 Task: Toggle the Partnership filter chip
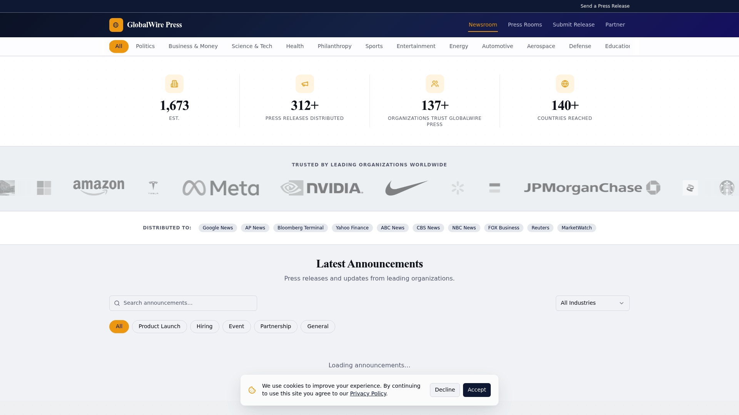[276, 327]
